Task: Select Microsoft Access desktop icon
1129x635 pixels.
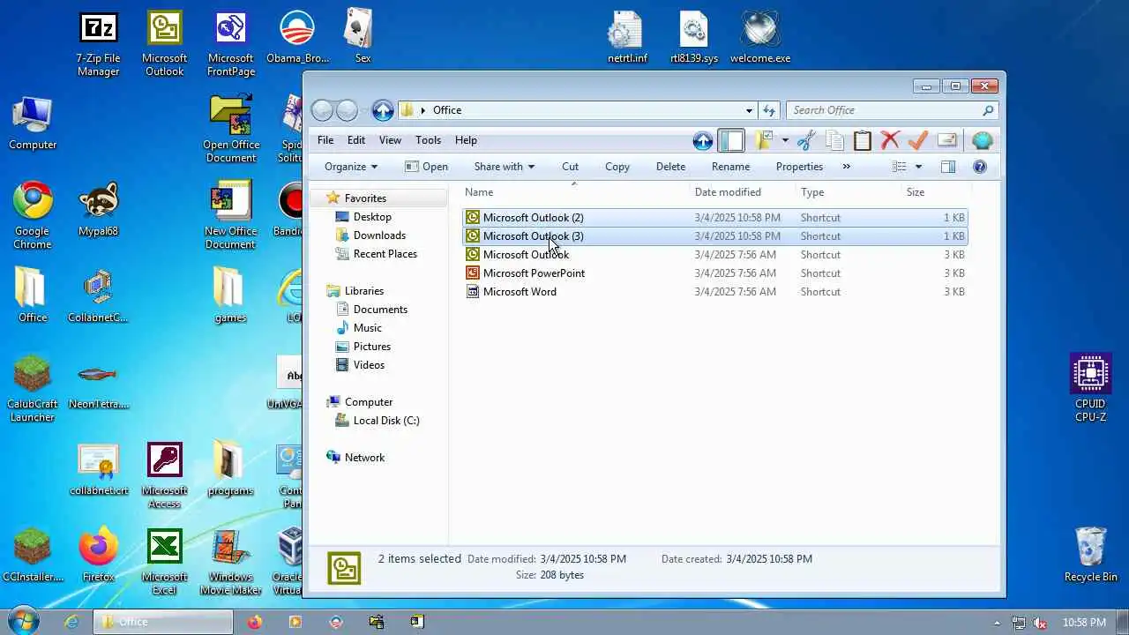Action: [165, 476]
